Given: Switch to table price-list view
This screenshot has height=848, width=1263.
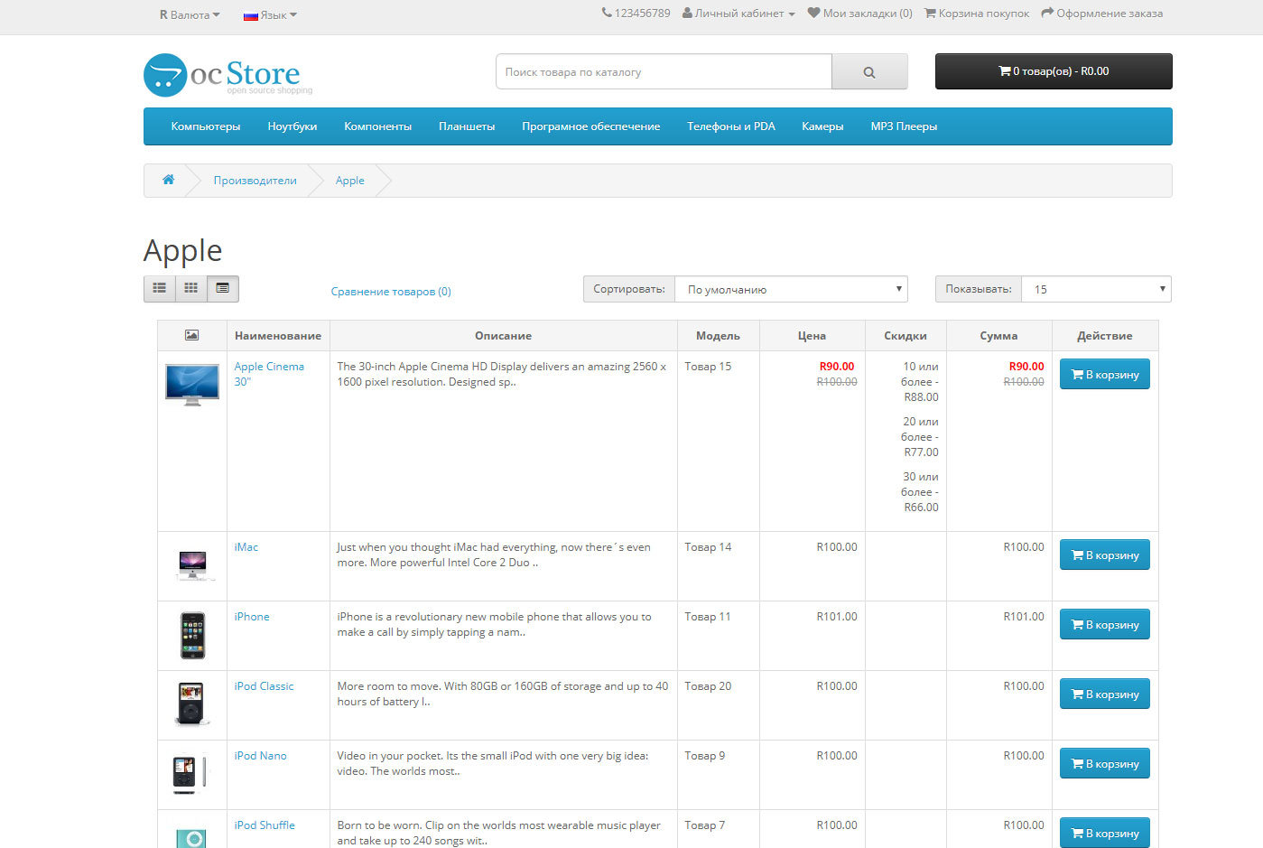Looking at the screenshot, I should tap(222, 288).
